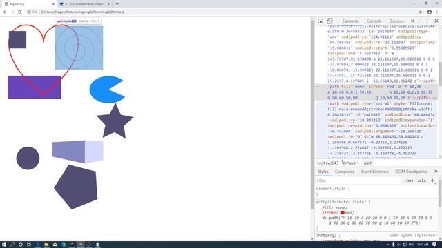
Task: Reload the SVG page
Action: tap(19, 12)
